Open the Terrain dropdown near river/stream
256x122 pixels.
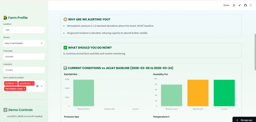click(x=24, y=43)
